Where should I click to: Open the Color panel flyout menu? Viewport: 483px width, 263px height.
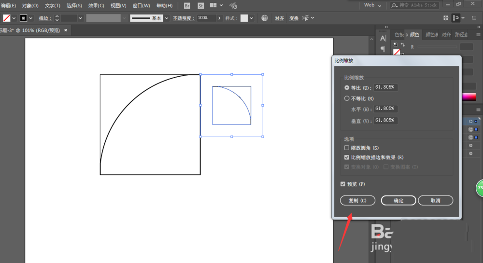[478, 35]
